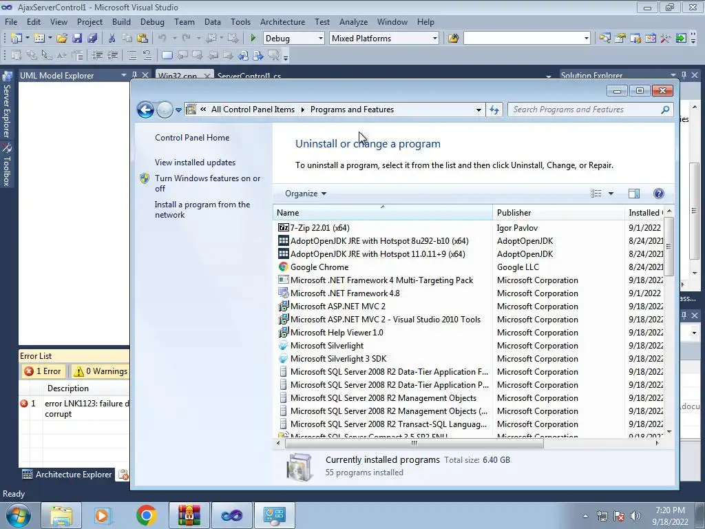Screen dimensions: 705x529
Task: Open Programs and Features help icon
Action: click(659, 194)
